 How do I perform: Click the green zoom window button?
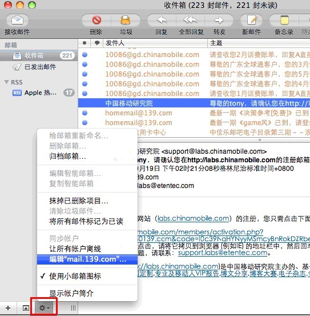tap(32, 5)
